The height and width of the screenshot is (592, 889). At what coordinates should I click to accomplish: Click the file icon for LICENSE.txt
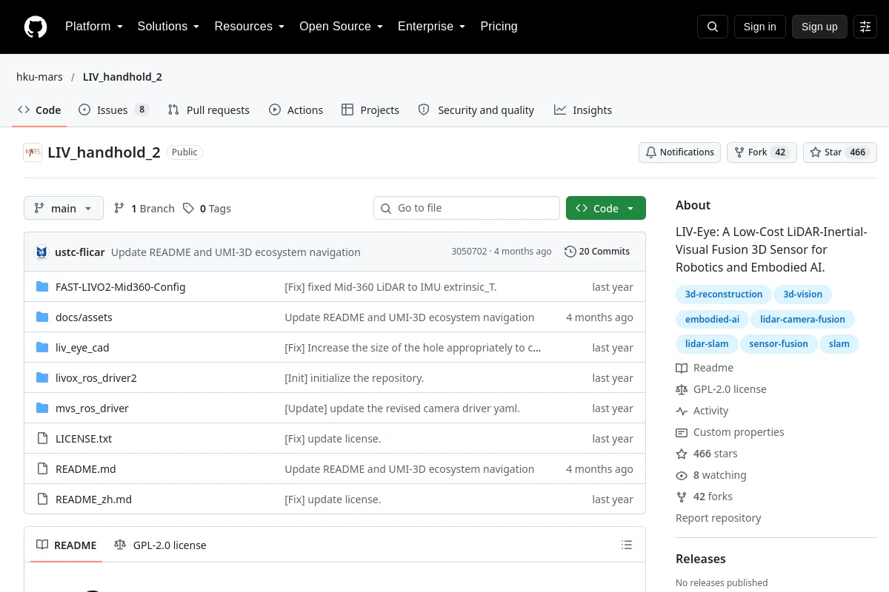click(x=42, y=439)
